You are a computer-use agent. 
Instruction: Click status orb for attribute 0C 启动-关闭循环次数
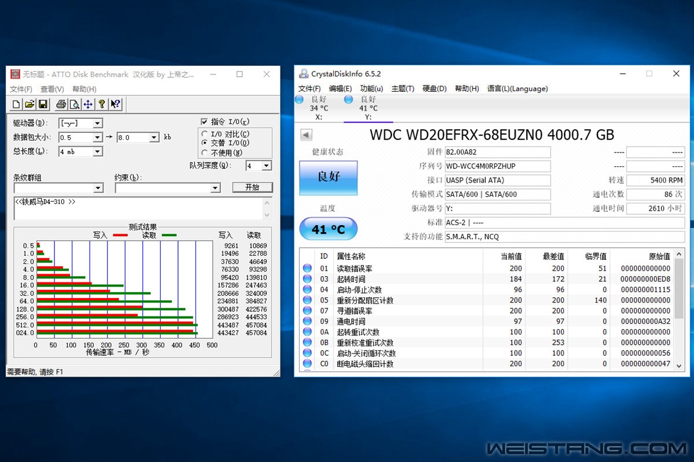click(x=307, y=353)
